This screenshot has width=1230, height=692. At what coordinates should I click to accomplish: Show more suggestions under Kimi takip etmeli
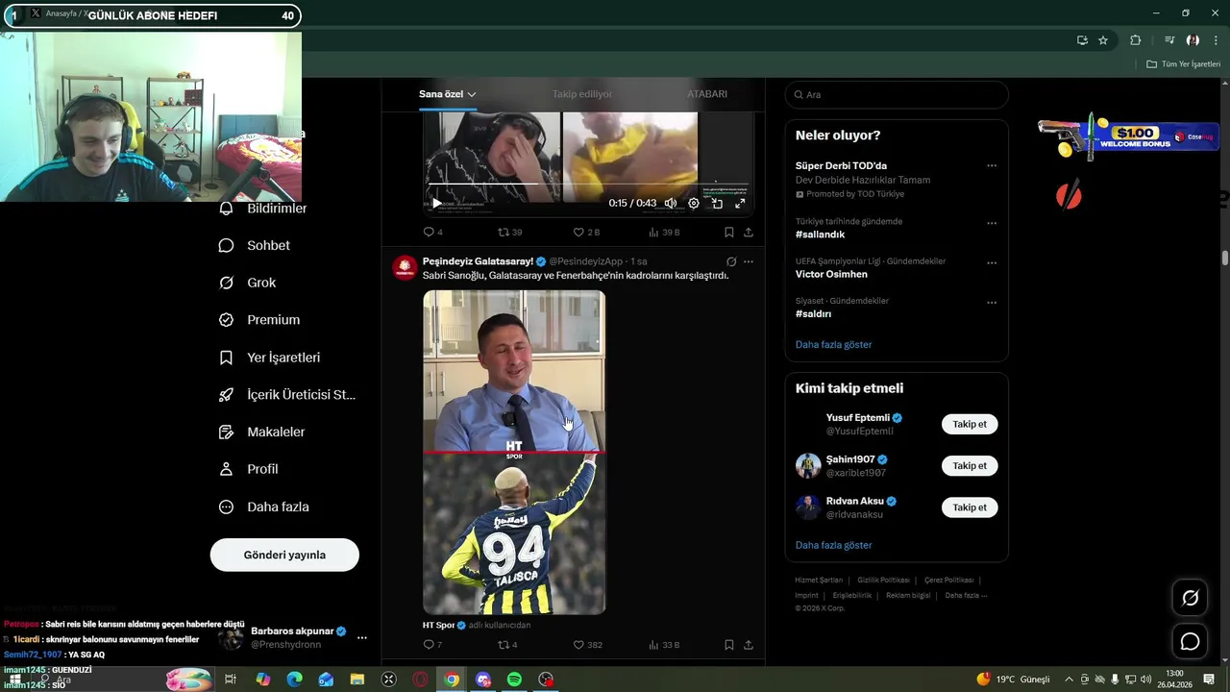tap(833, 545)
